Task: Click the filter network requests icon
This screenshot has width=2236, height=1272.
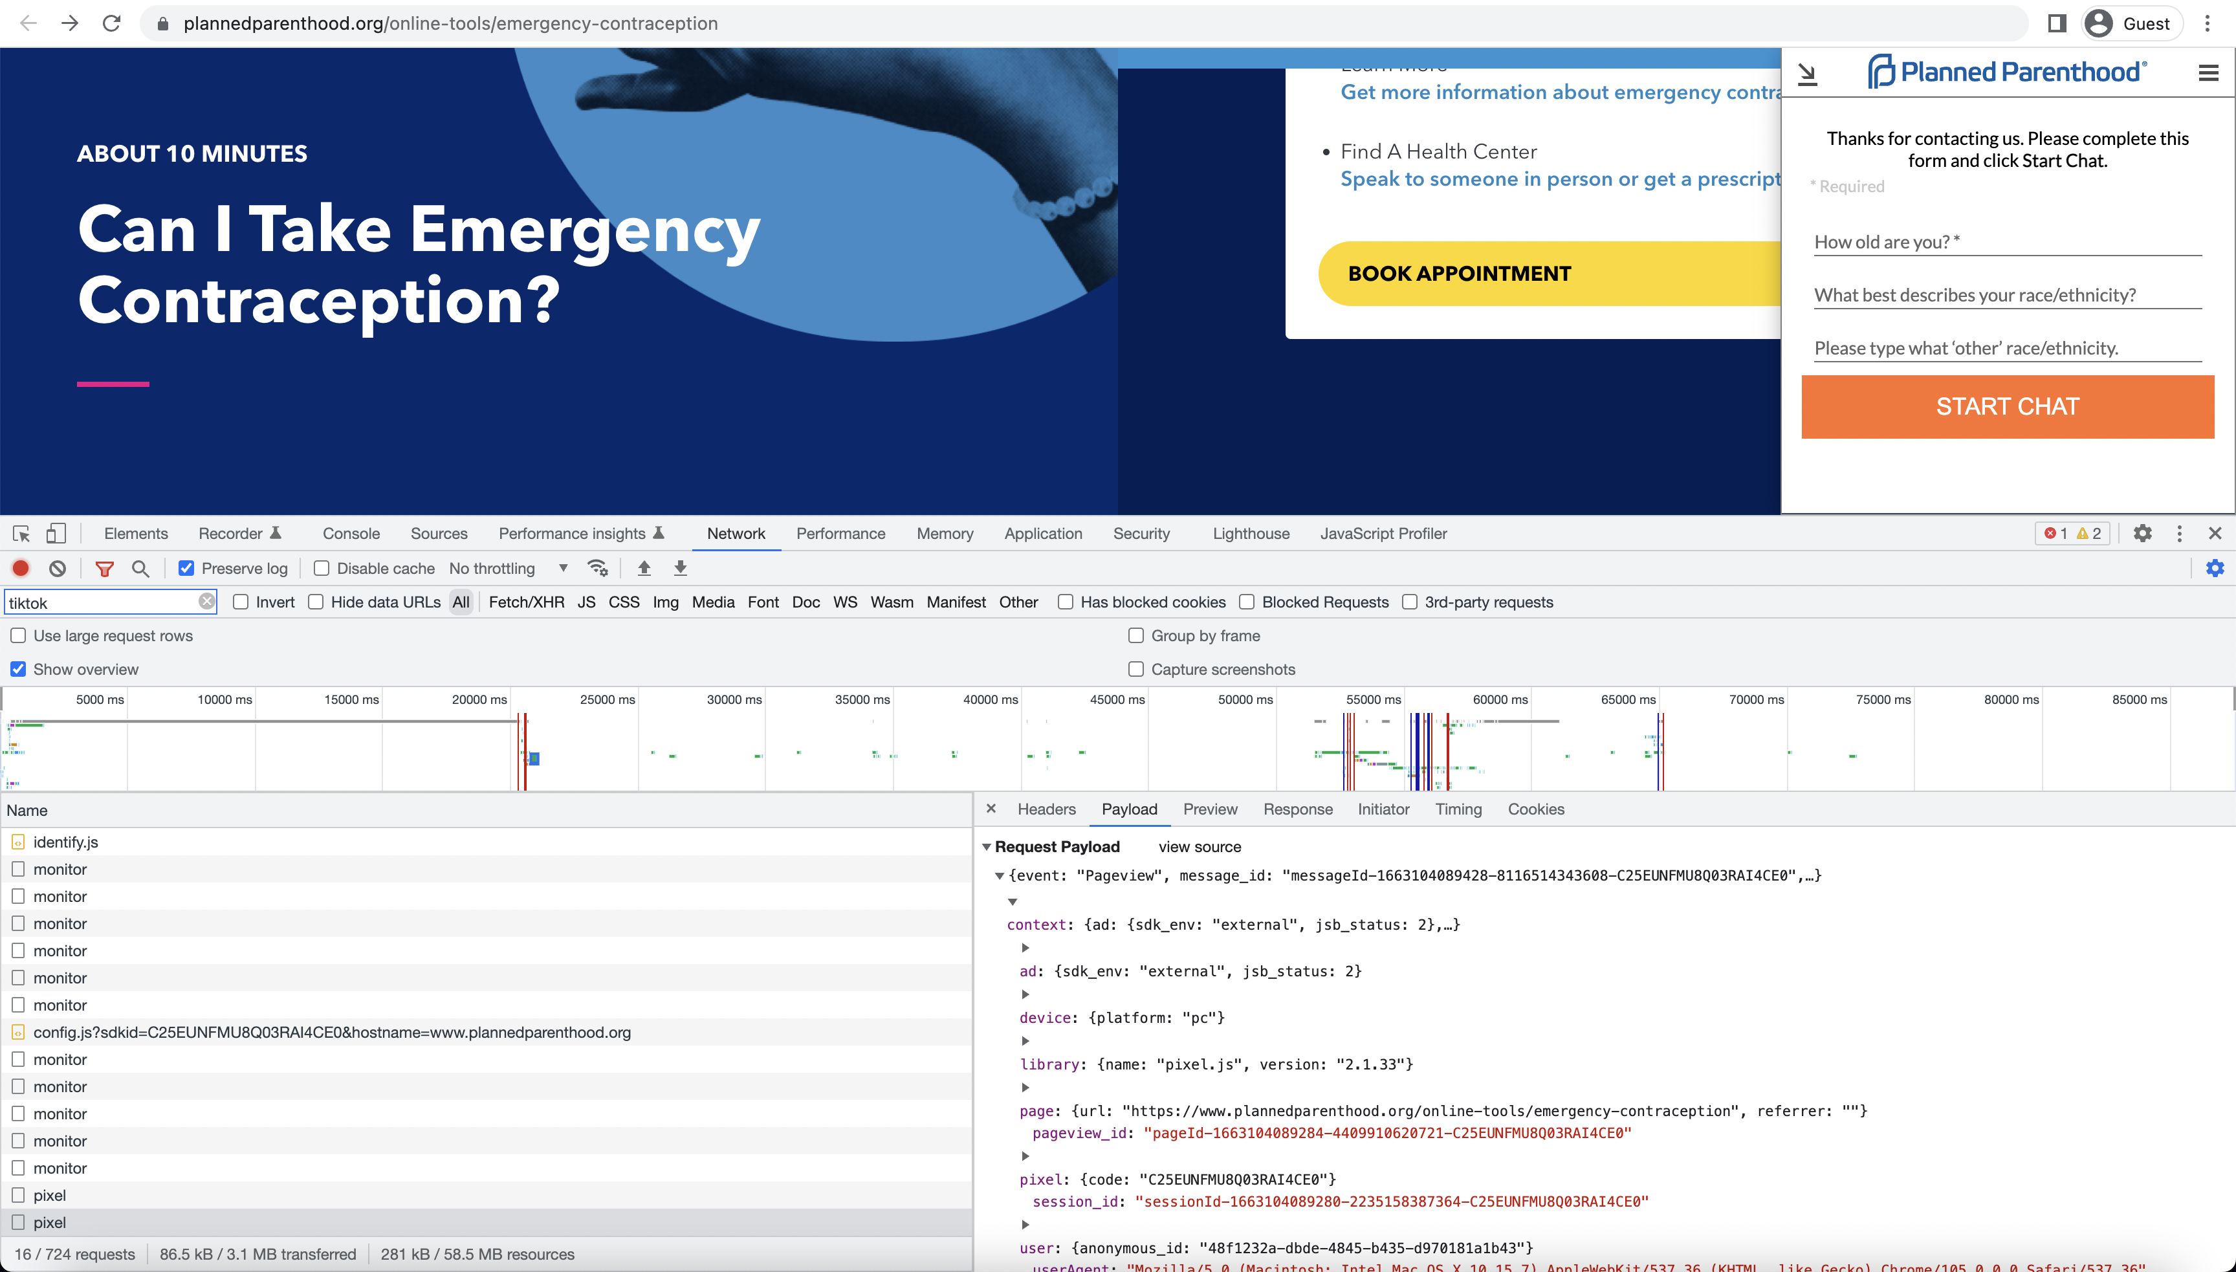Action: (102, 569)
